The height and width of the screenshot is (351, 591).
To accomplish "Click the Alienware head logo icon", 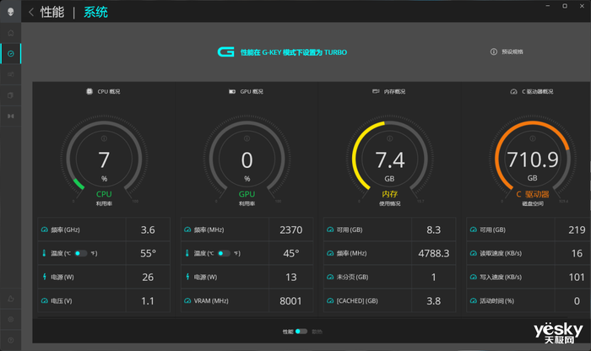I will [x=10, y=12].
